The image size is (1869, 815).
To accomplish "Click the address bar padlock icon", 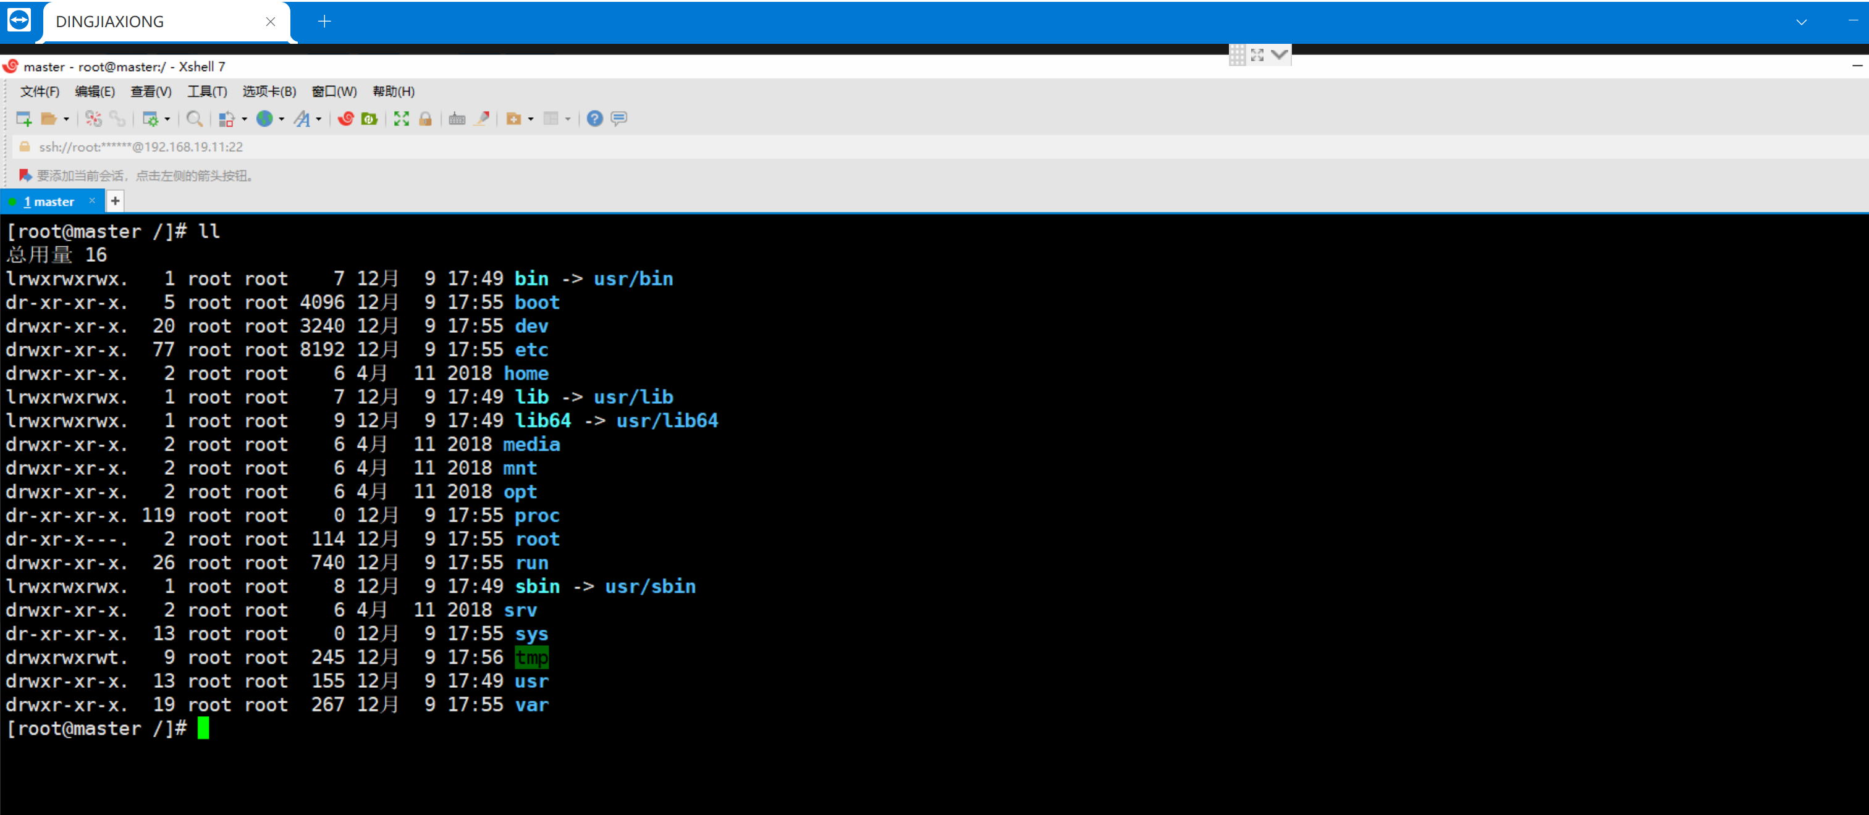I will click(25, 147).
